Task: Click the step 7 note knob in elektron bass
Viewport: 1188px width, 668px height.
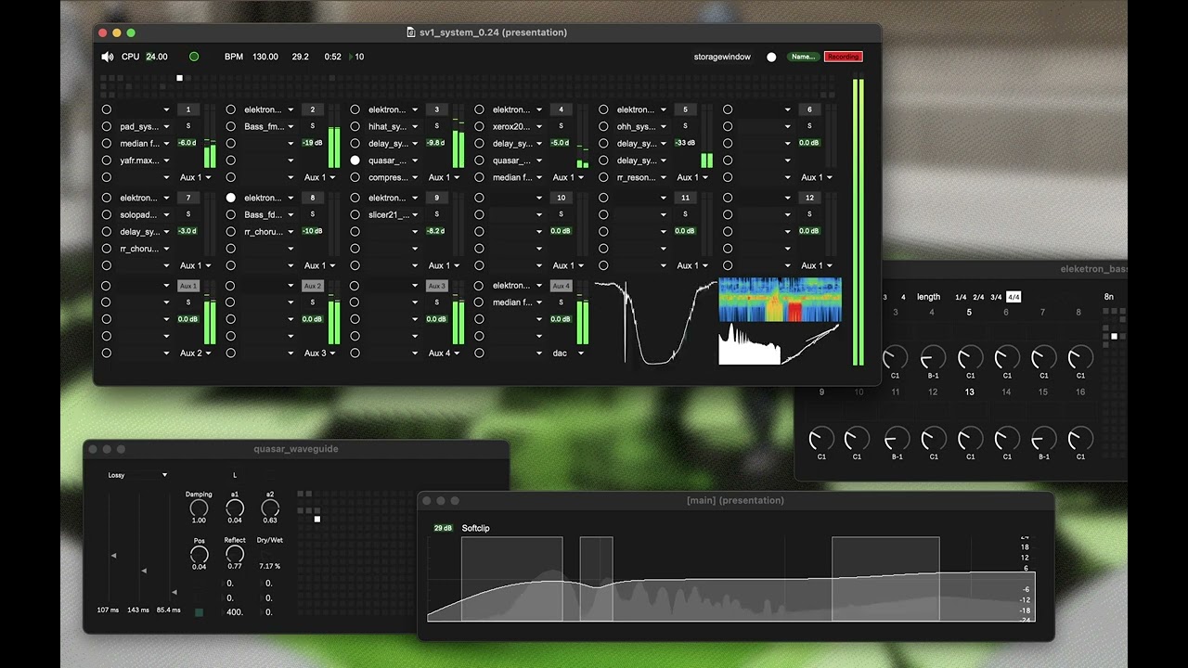Action: point(1044,358)
